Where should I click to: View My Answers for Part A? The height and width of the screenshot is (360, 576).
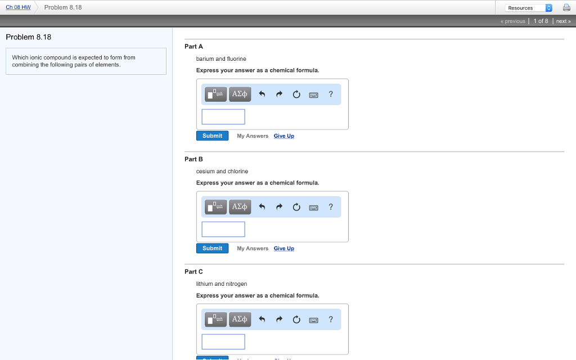pos(253,136)
